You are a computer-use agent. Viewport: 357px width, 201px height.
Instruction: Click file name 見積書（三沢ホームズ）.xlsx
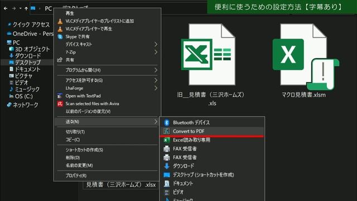121,185
